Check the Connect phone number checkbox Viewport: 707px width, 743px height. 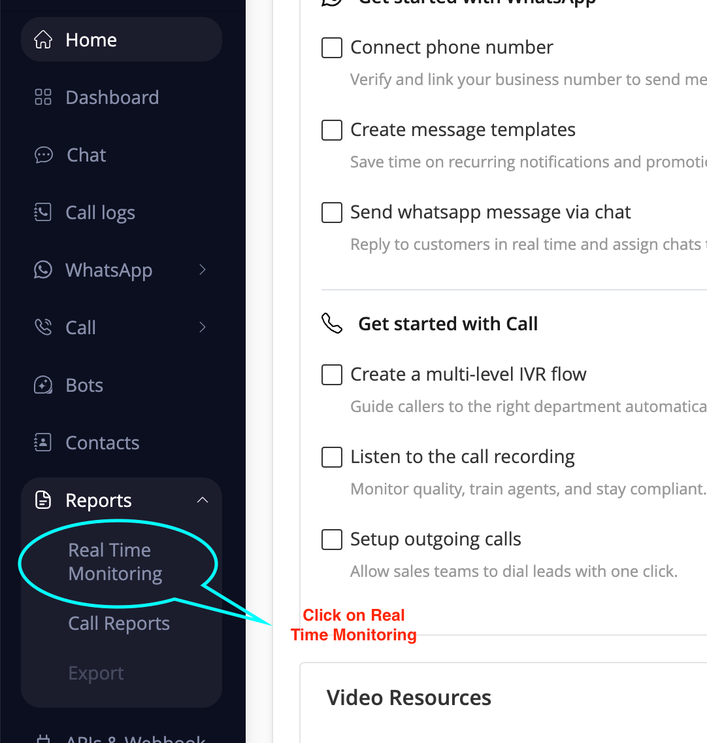(332, 48)
